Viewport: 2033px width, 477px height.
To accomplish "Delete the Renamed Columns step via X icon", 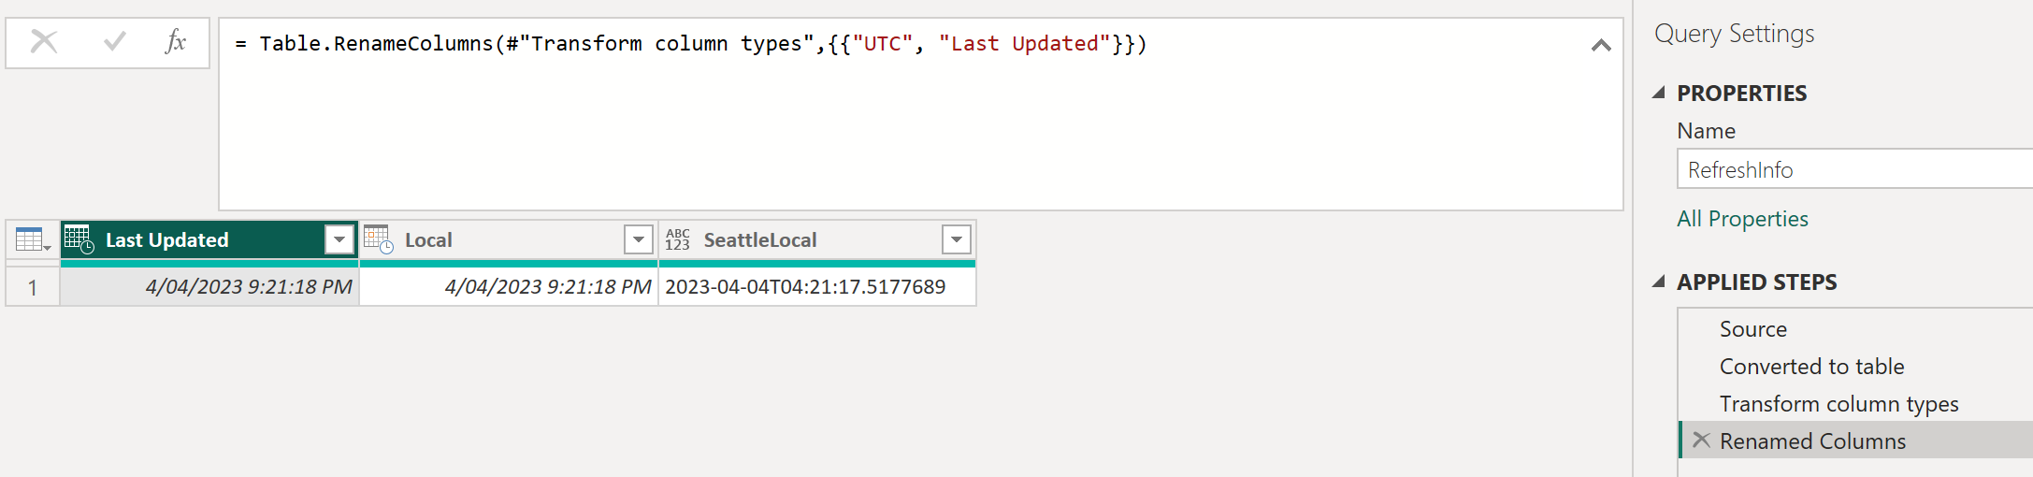I will (1701, 441).
